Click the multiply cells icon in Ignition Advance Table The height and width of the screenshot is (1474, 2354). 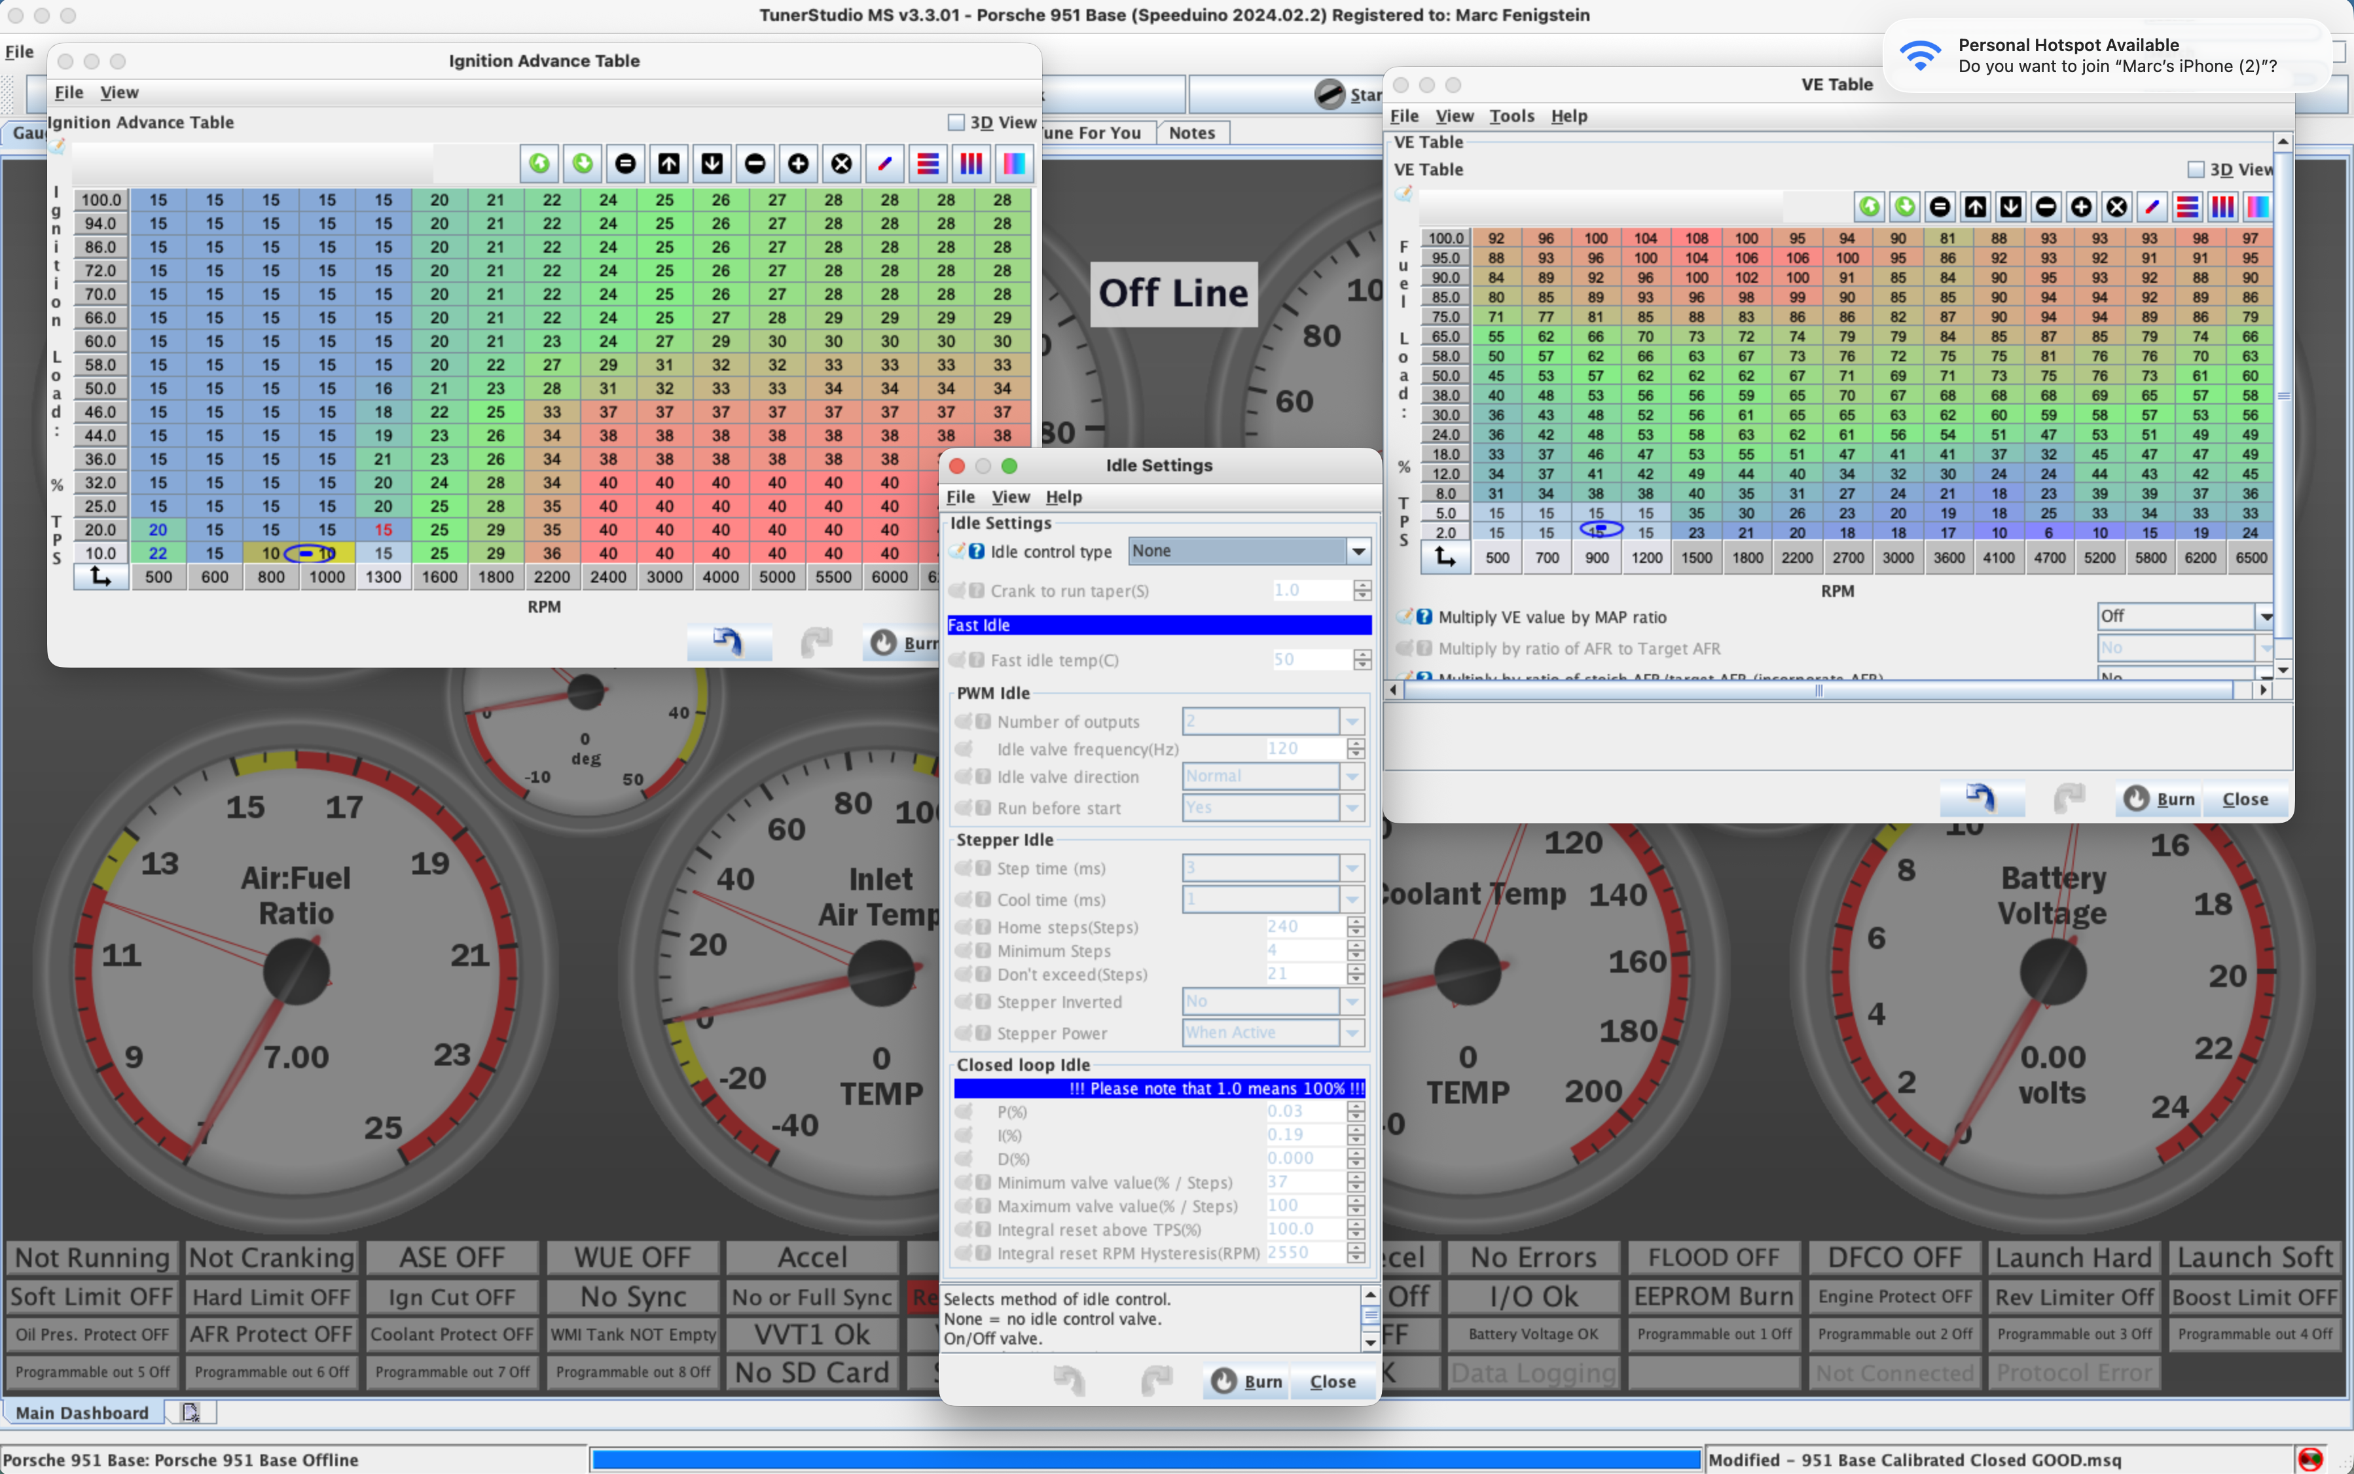click(x=841, y=164)
